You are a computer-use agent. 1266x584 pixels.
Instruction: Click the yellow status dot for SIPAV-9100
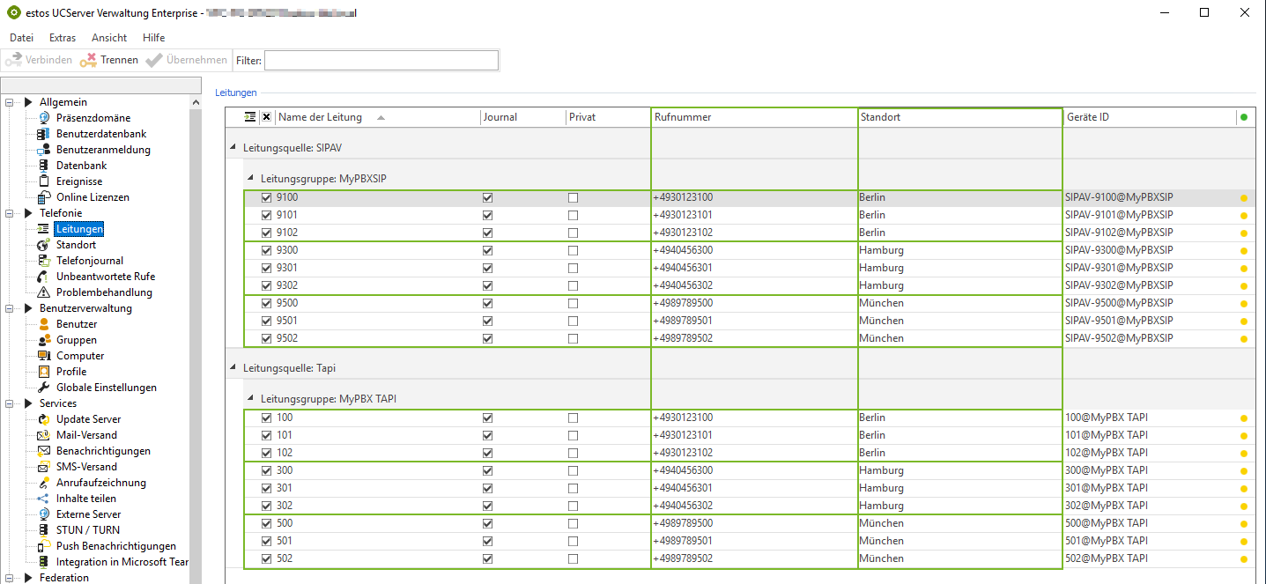pyautogui.click(x=1244, y=198)
